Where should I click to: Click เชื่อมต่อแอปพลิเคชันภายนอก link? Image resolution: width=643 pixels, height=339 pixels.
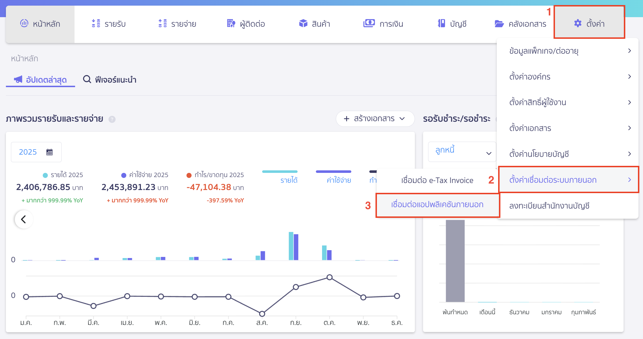[x=438, y=205]
